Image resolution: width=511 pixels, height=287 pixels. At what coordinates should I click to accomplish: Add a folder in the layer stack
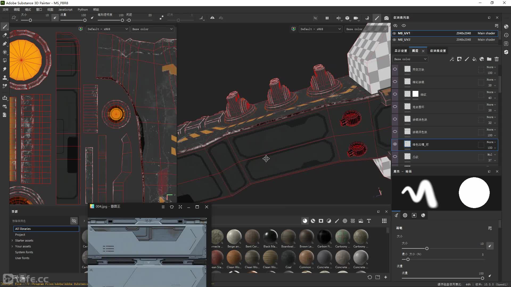pos(489,59)
